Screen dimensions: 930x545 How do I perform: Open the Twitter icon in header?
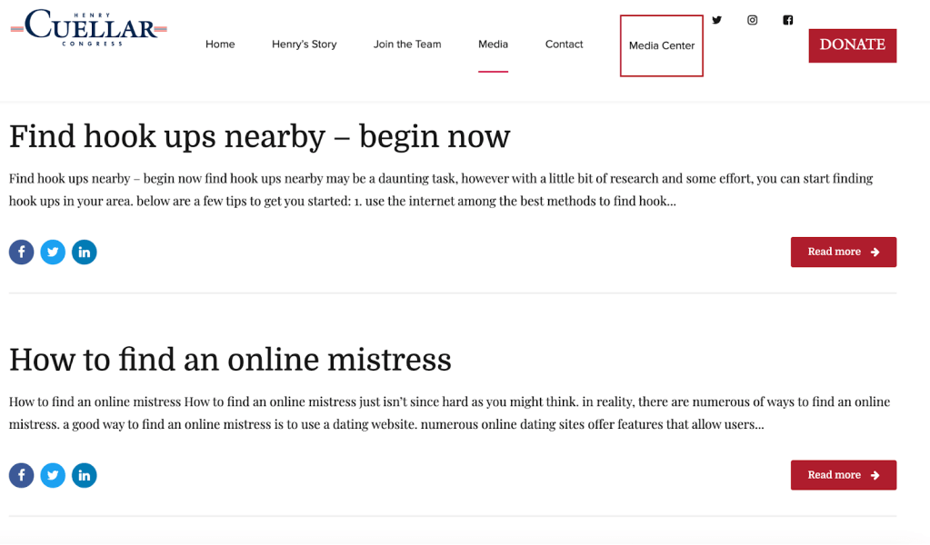[716, 20]
